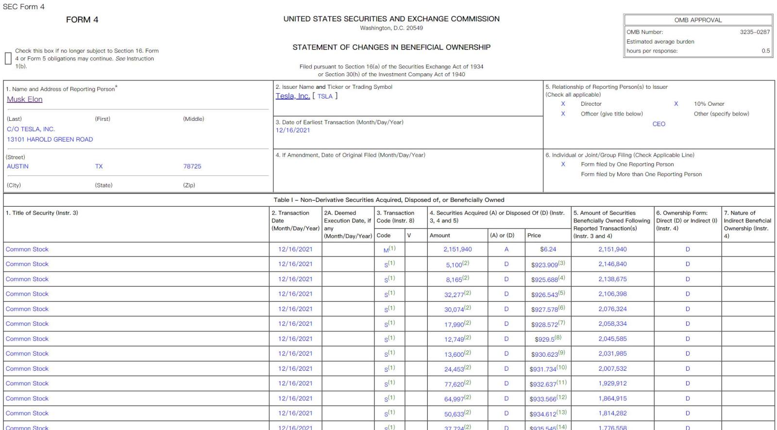Screen dimensions: 777x430
Task: Click the Common Stock link in the $926.543 row
Action: pos(27,294)
